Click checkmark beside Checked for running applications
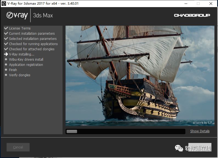The image size is (218, 158). (x=6, y=44)
